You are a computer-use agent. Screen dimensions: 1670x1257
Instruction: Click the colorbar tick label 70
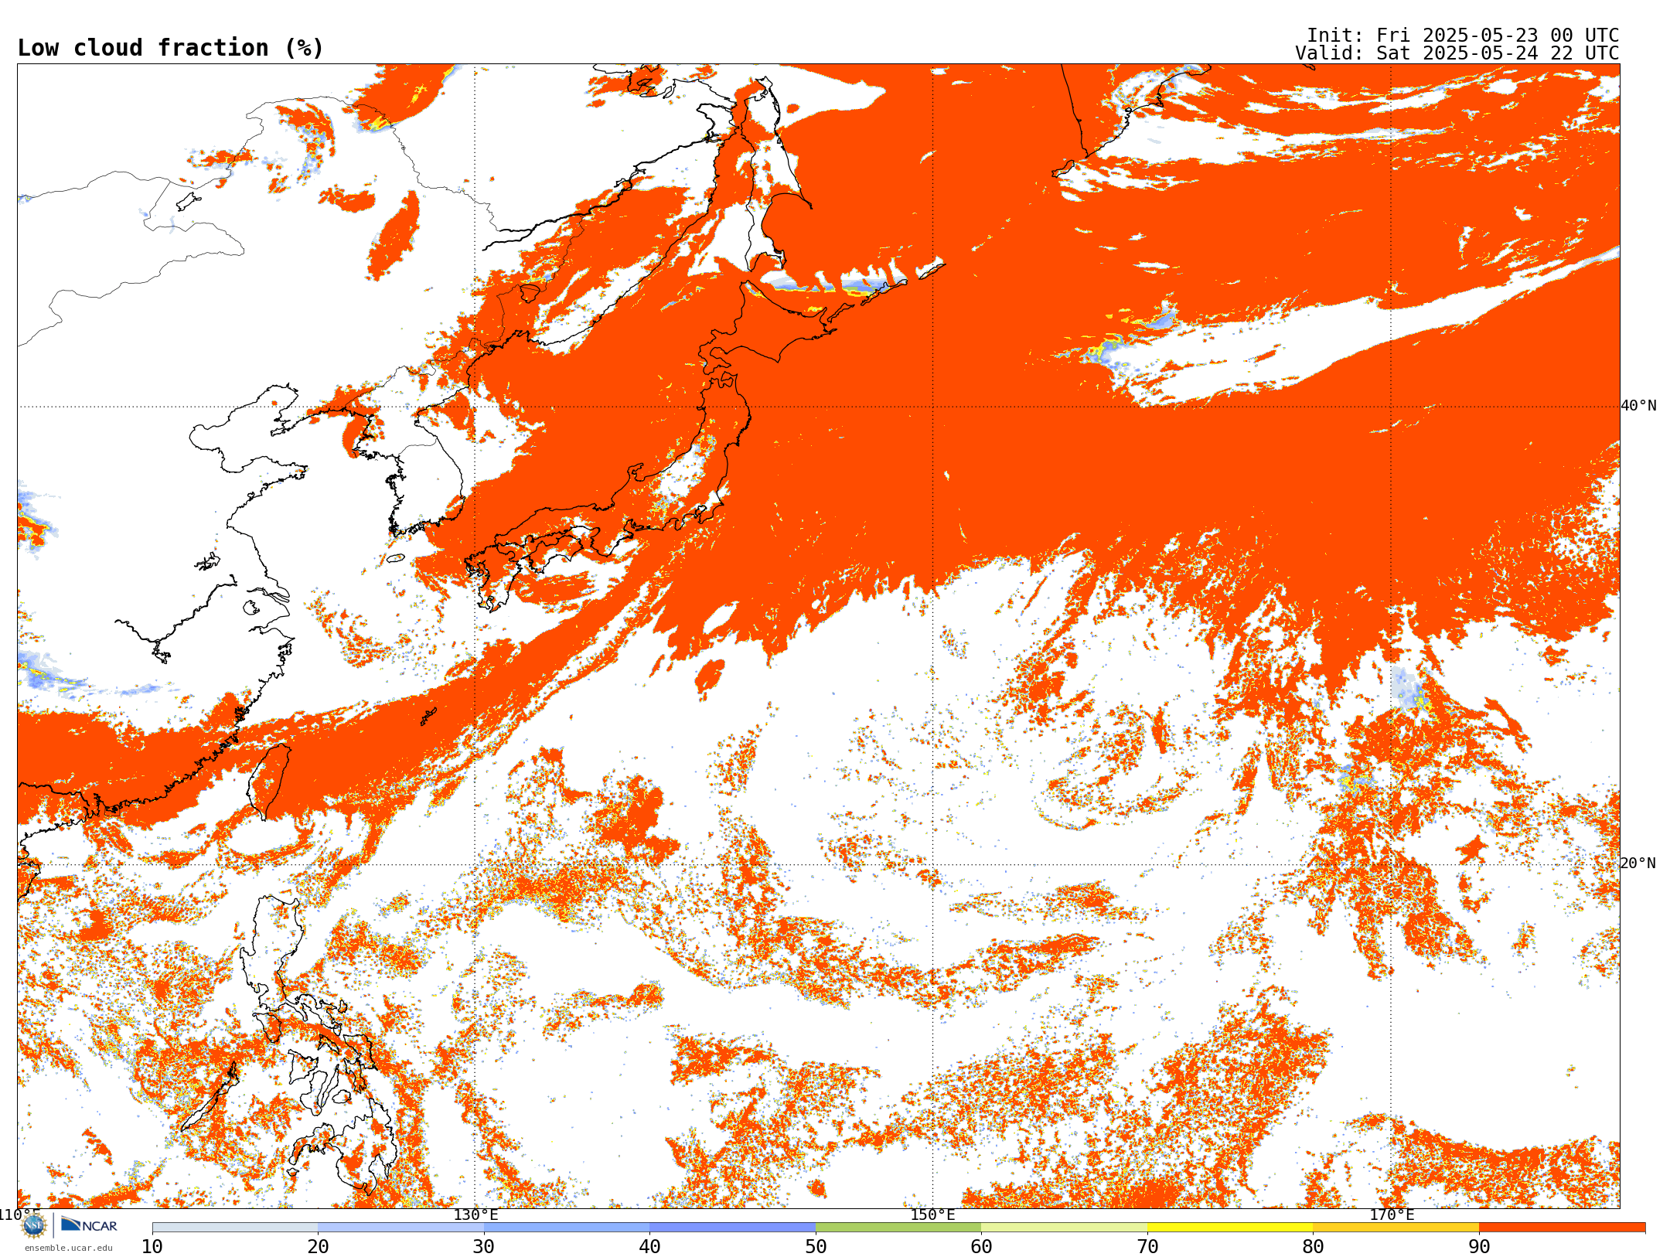coord(1147,1247)
